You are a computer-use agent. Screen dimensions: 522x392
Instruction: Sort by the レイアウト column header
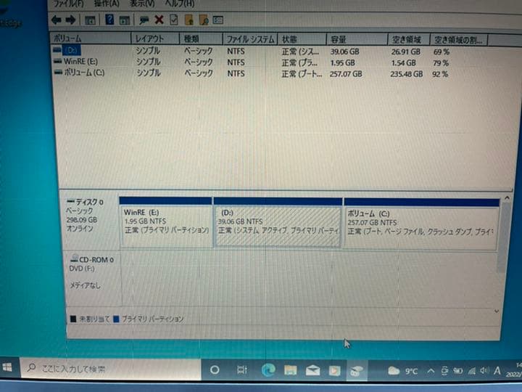(x=155, y=38)
